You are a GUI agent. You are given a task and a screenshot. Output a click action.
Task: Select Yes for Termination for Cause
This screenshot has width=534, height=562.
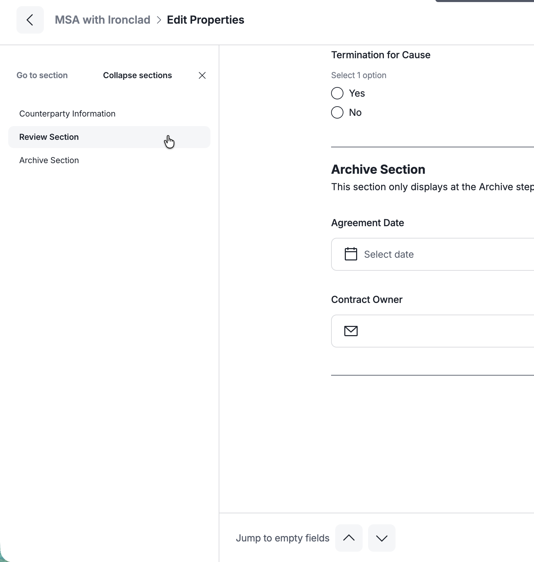(337, 93)
